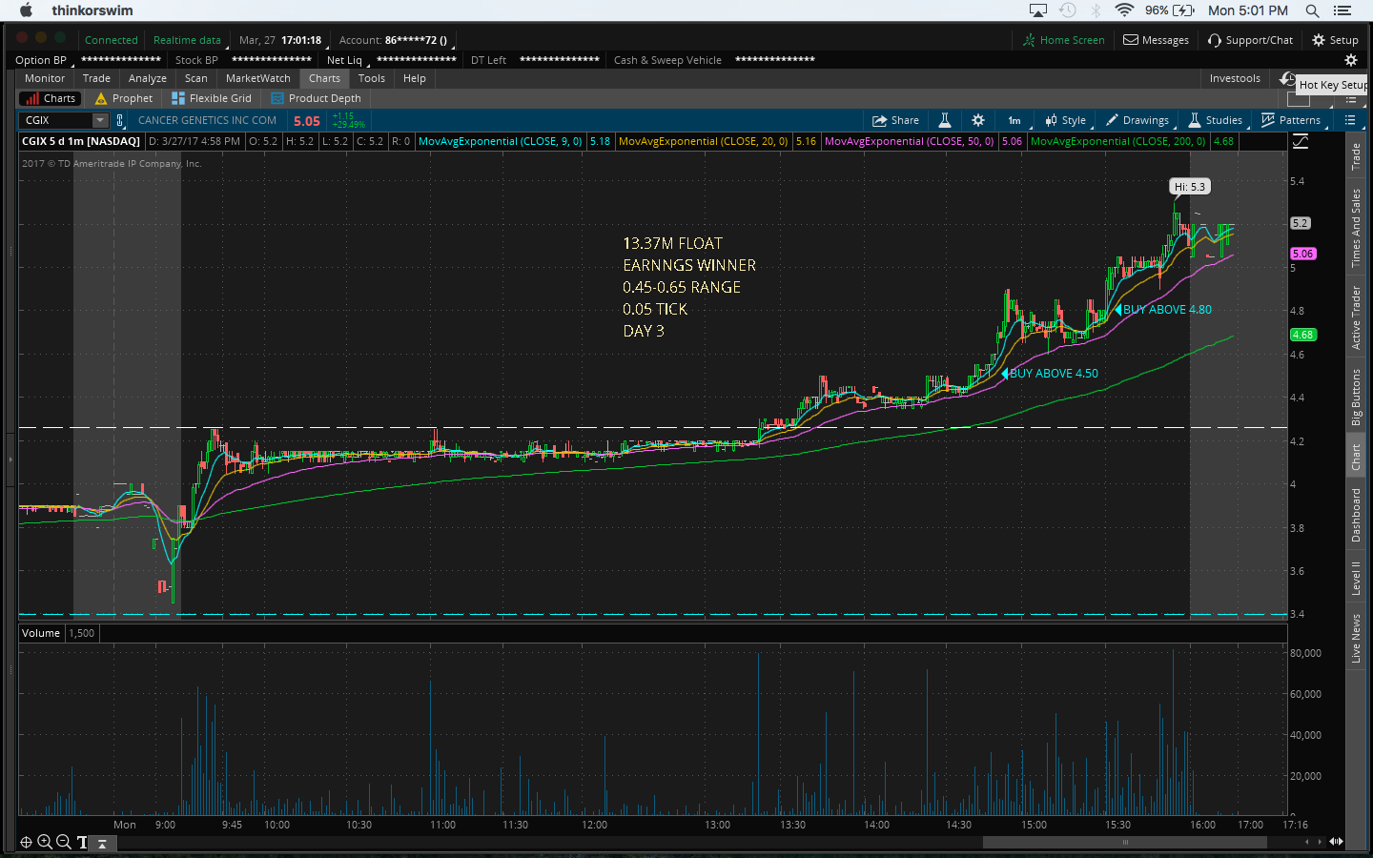Open the Home Screen link

(1063, 40)
